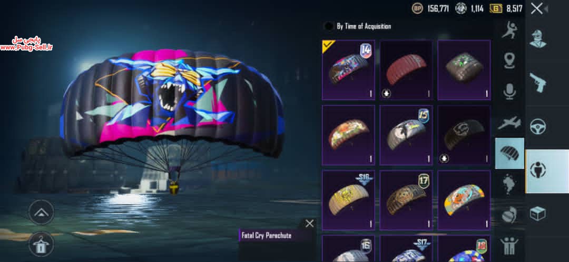Choose the S16 yellow parachute

coord(348,200)
